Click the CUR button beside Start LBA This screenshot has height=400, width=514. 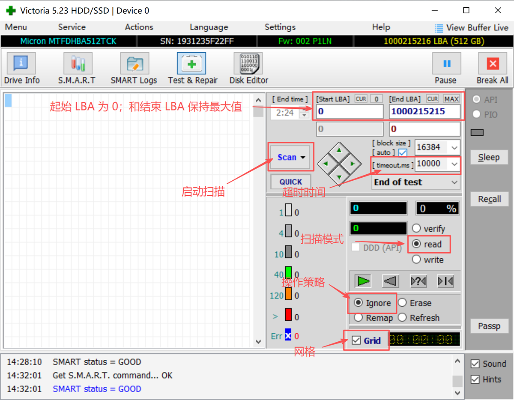[361, 99]
